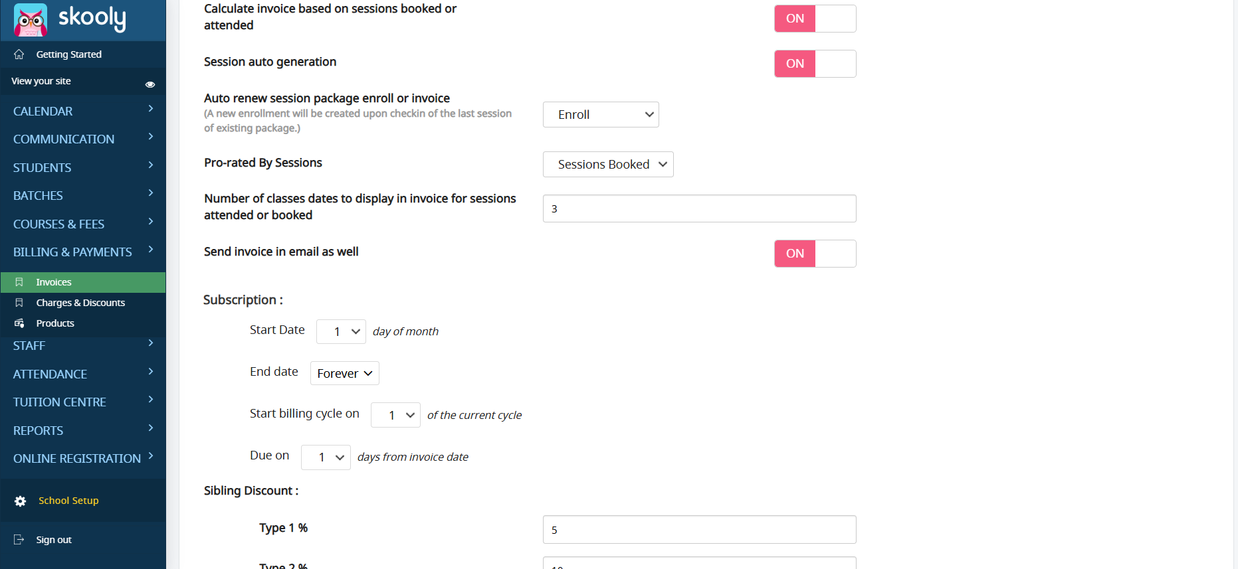Click the Sibling Discount Type 1 % field
The image size is (1238, 569).
click(699, 530)
